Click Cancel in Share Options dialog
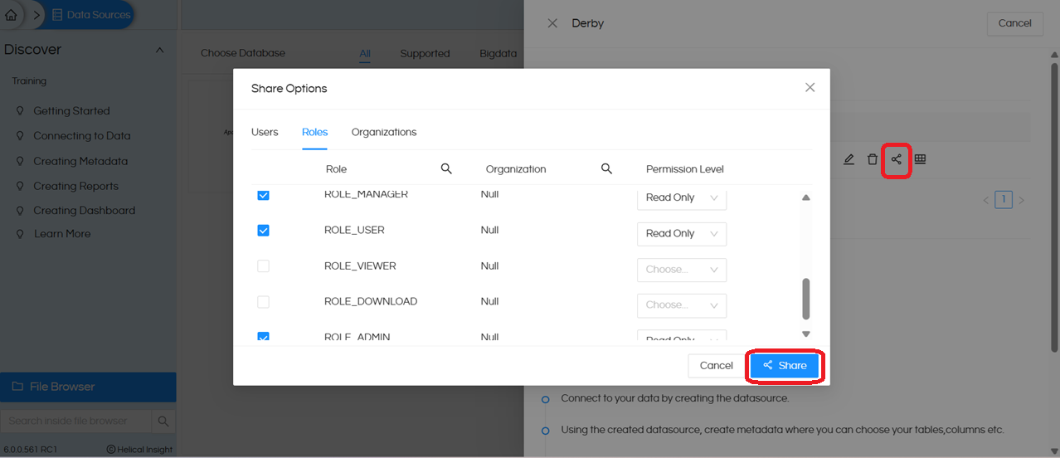The width and height of the screenshot is (1060, 458). [x=716, y=366]
